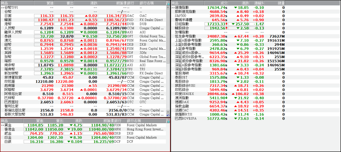Select the 歐元 row
The image size is (341, 152).
[x=83, y=48]
